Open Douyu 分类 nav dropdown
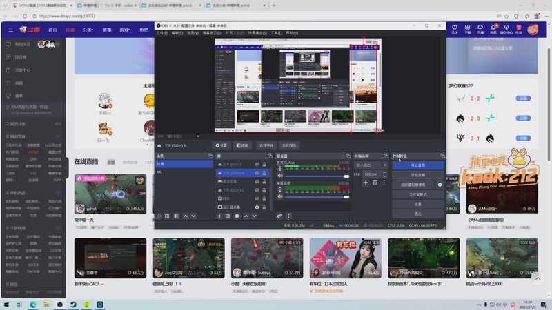Viewport: 552px width, 310px height. 88,30
